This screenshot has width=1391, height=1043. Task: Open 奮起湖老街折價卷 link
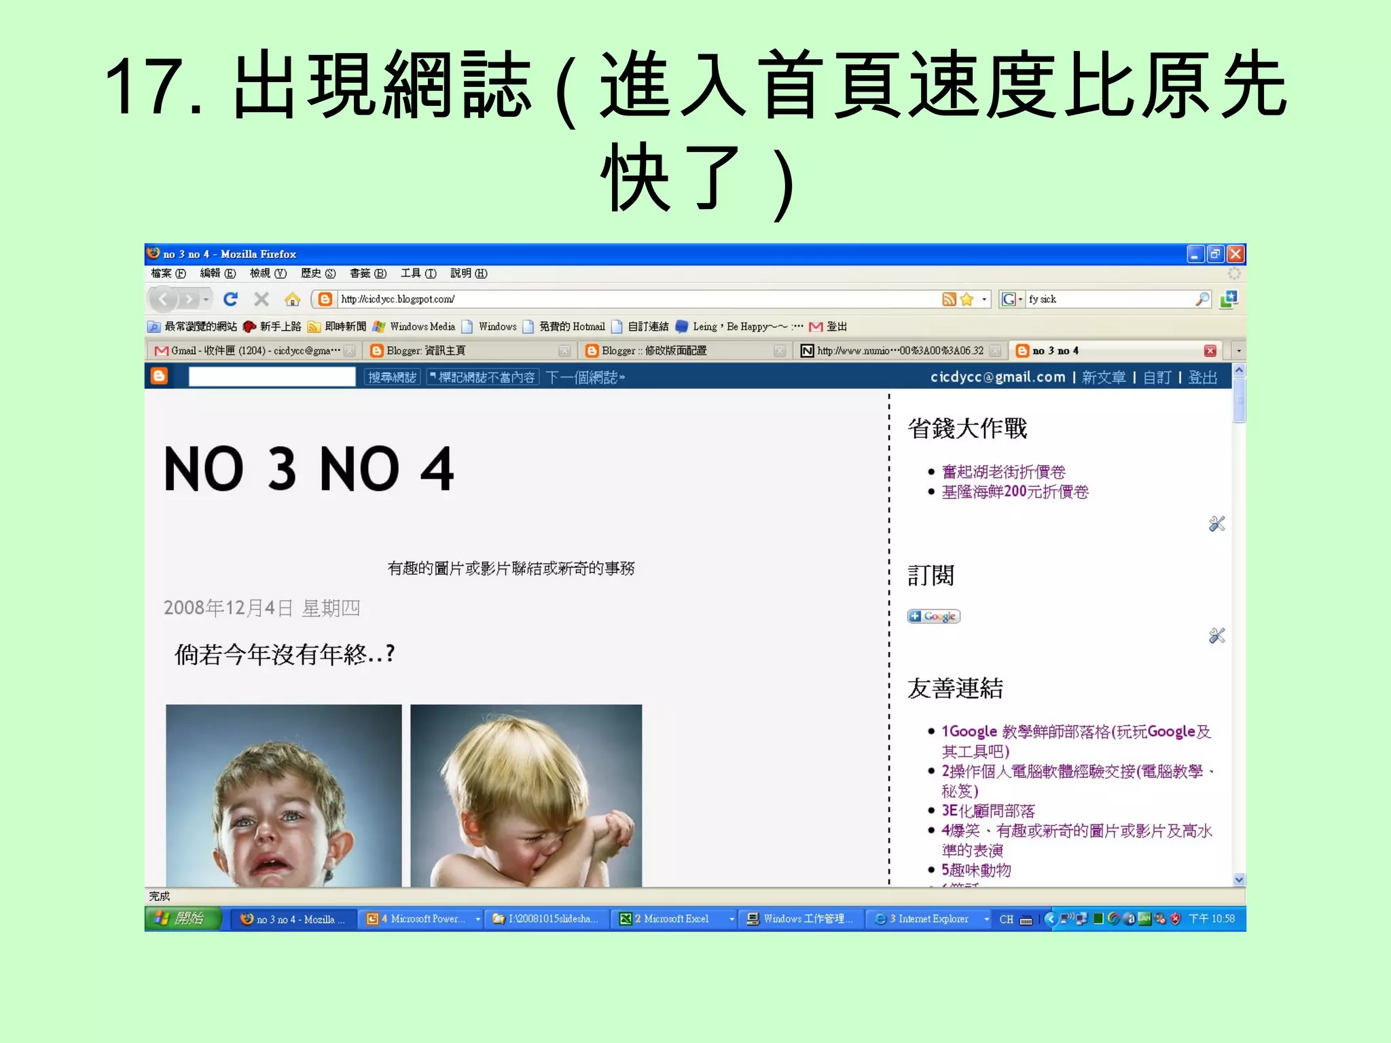(1003, 471)
